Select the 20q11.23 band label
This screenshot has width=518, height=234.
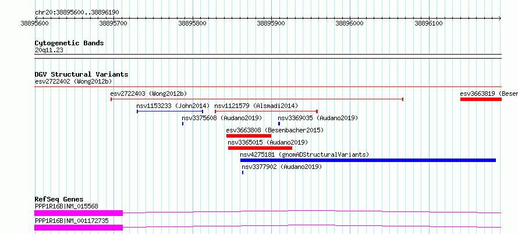tap(49, 51)
